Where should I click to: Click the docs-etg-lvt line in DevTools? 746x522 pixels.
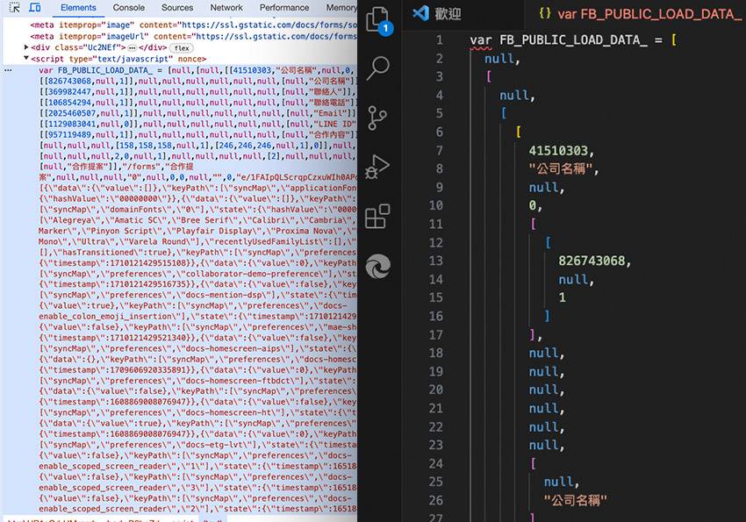click(x=198, y=445)
